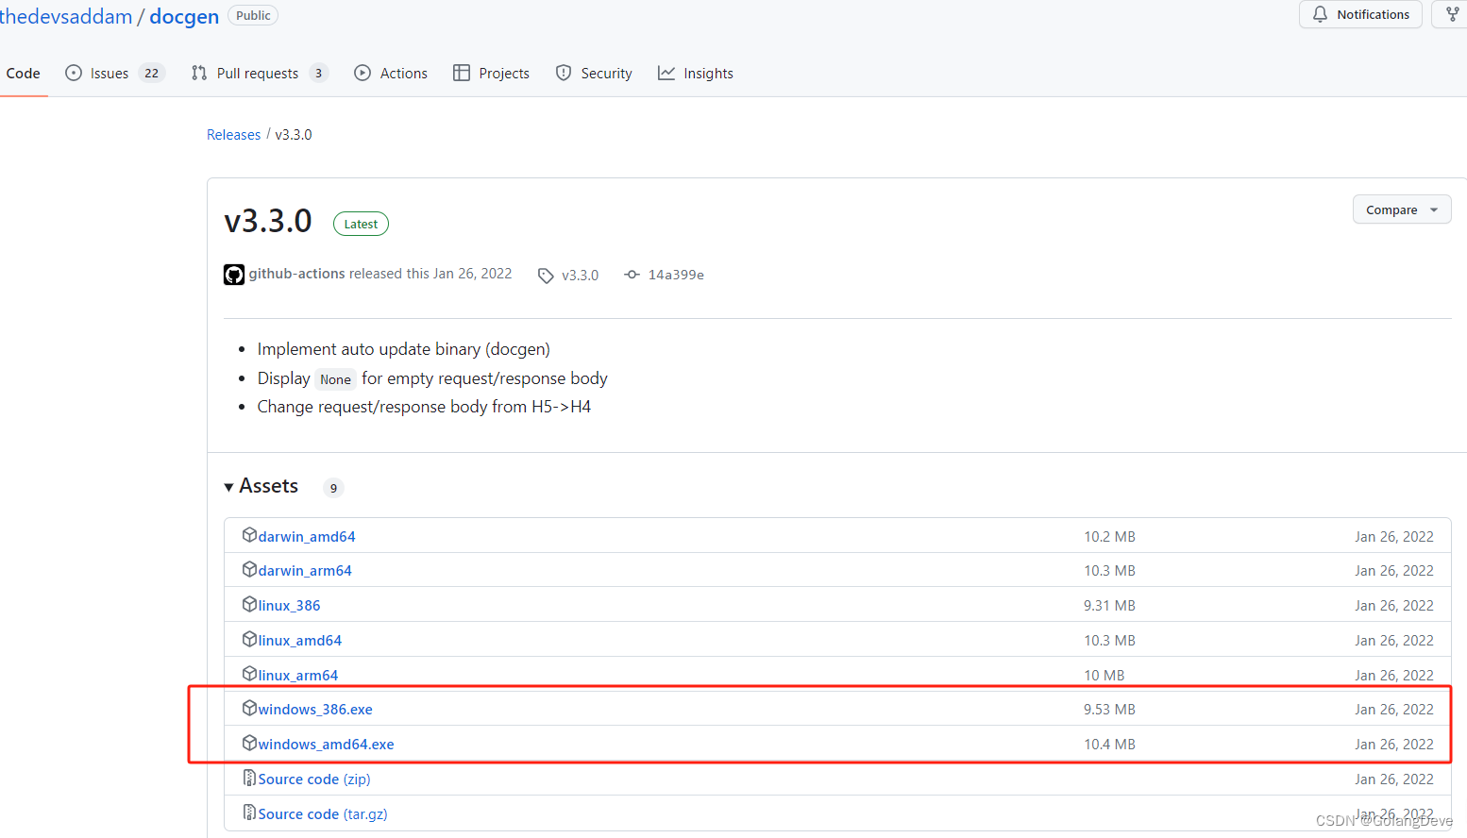Image resolution: width=1467 pixels, height=838 pixels.
Task: Click the Pull requests count badge 3
Action: pyautogui.click(x=318, y=74)
